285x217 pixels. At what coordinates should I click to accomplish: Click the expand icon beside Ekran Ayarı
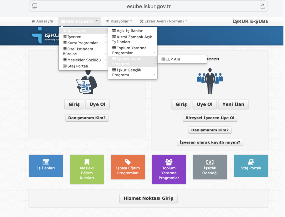pos(142,21)
